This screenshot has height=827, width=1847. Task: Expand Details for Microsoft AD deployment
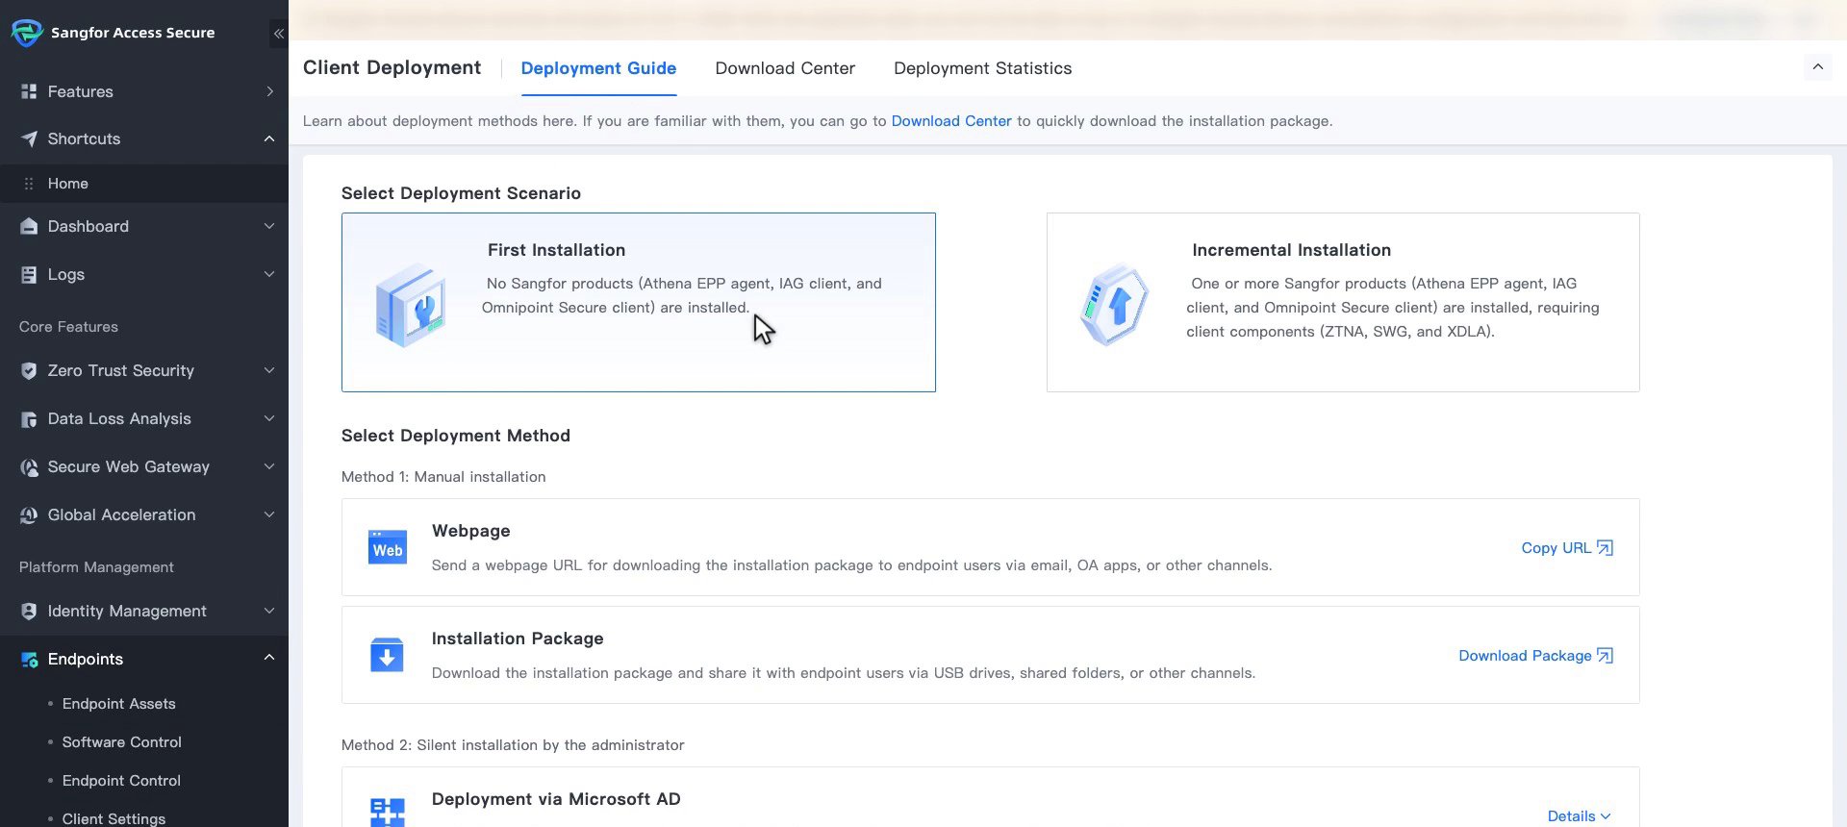click(x=1579, y=815)
